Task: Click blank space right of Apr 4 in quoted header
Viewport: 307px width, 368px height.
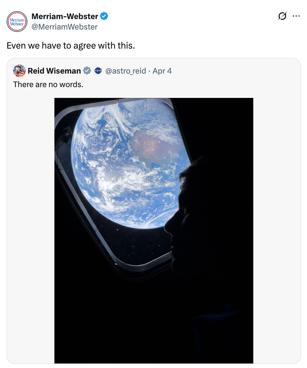Action: (x=236, y=71)
